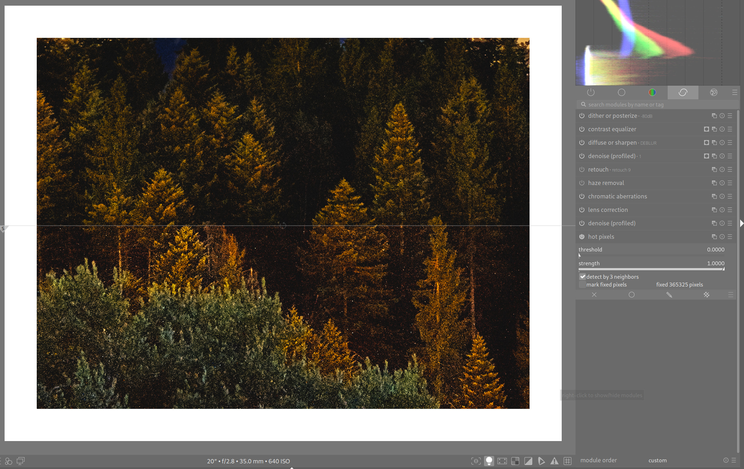Screen dimensions: 744x469
Task: Disable the hot pixels module
Action: (582, 237)
